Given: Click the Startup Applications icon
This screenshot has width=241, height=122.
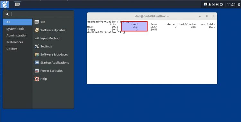Looking at the screenshot, I should [x=37, y=62].
